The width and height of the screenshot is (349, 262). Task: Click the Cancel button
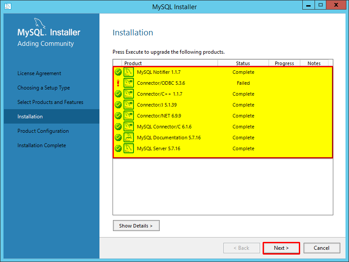tap(322, 248)
